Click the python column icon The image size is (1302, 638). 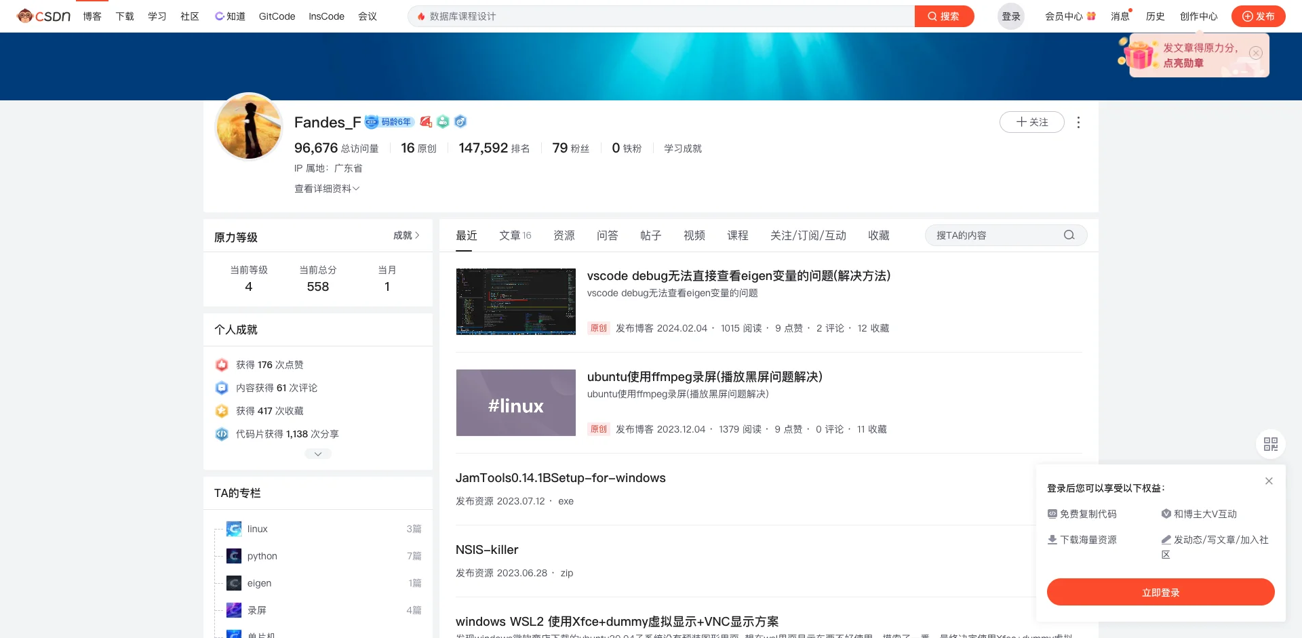[x=234, y=556]
